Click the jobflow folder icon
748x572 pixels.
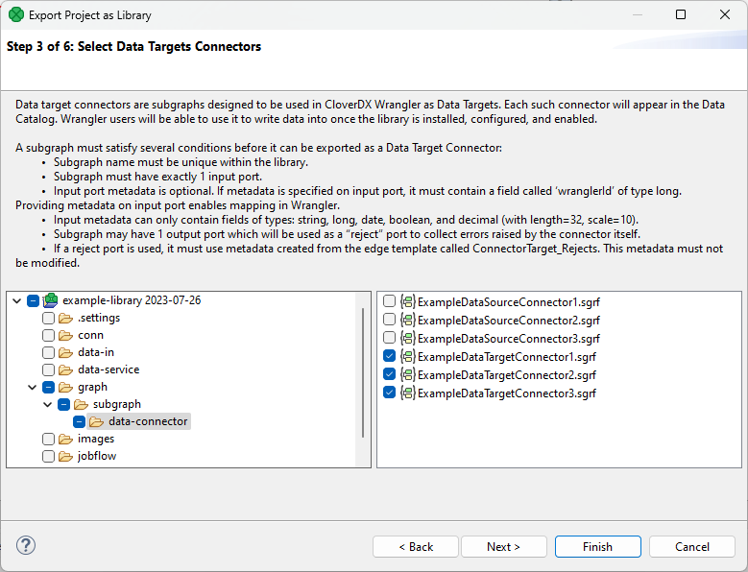click(x=65, y=456)
